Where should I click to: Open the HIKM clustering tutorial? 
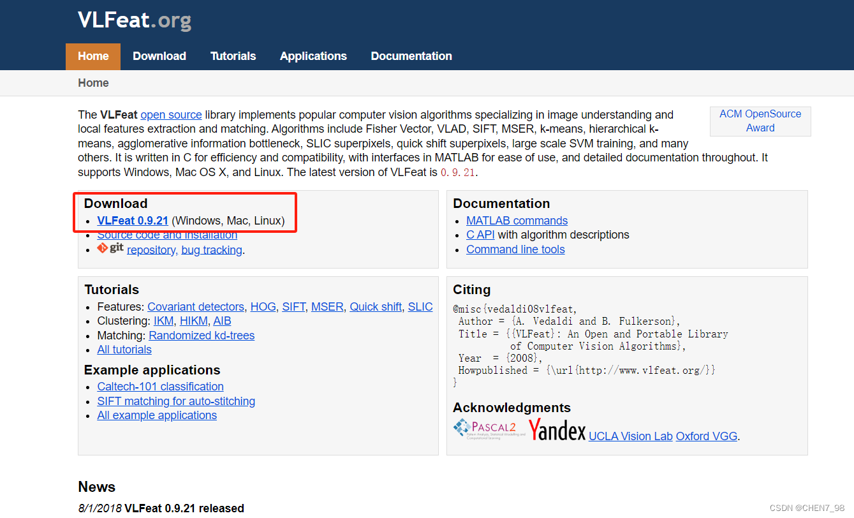tap(193, 321)
